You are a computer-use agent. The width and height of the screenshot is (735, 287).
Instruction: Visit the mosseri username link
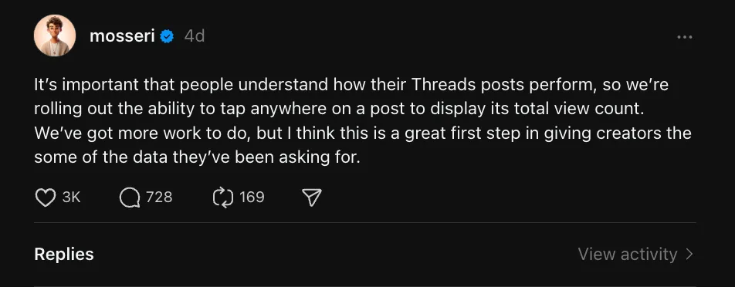(122, 36)
